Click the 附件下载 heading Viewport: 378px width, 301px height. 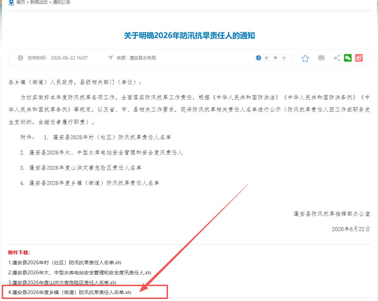(x=19, y=253)
